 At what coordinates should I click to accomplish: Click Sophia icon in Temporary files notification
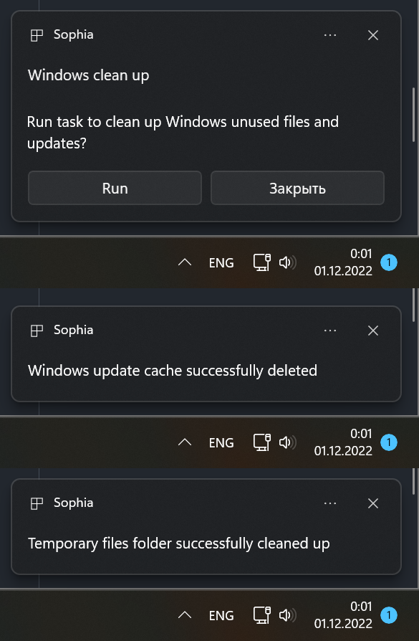click(x=37, y=503)
